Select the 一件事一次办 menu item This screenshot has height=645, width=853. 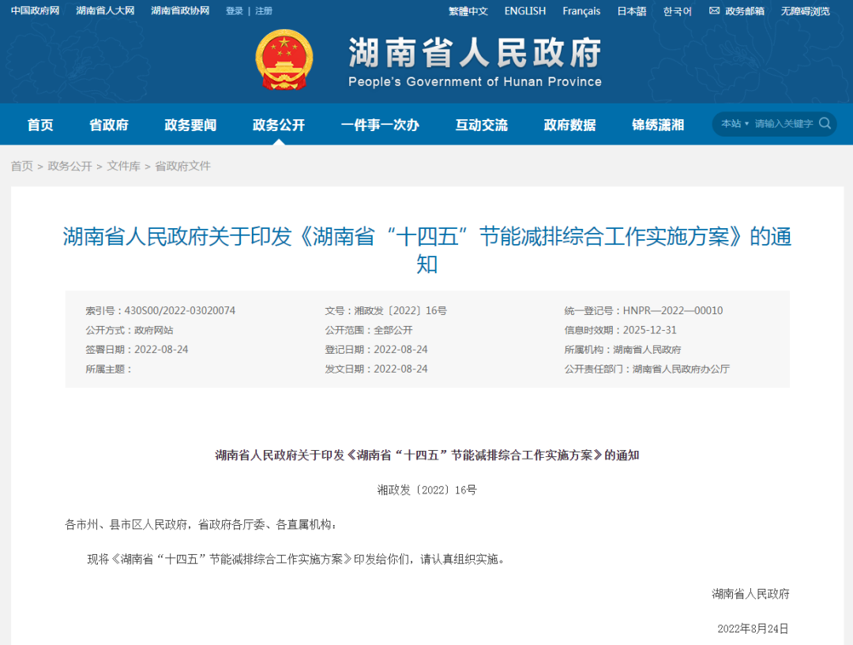[380, 125]
